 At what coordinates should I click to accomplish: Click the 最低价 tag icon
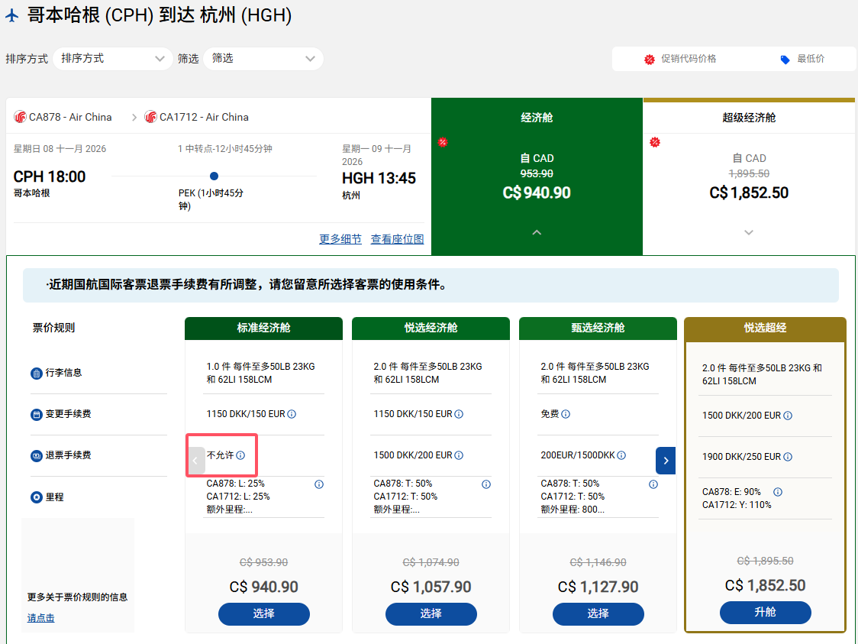(785, 59)
